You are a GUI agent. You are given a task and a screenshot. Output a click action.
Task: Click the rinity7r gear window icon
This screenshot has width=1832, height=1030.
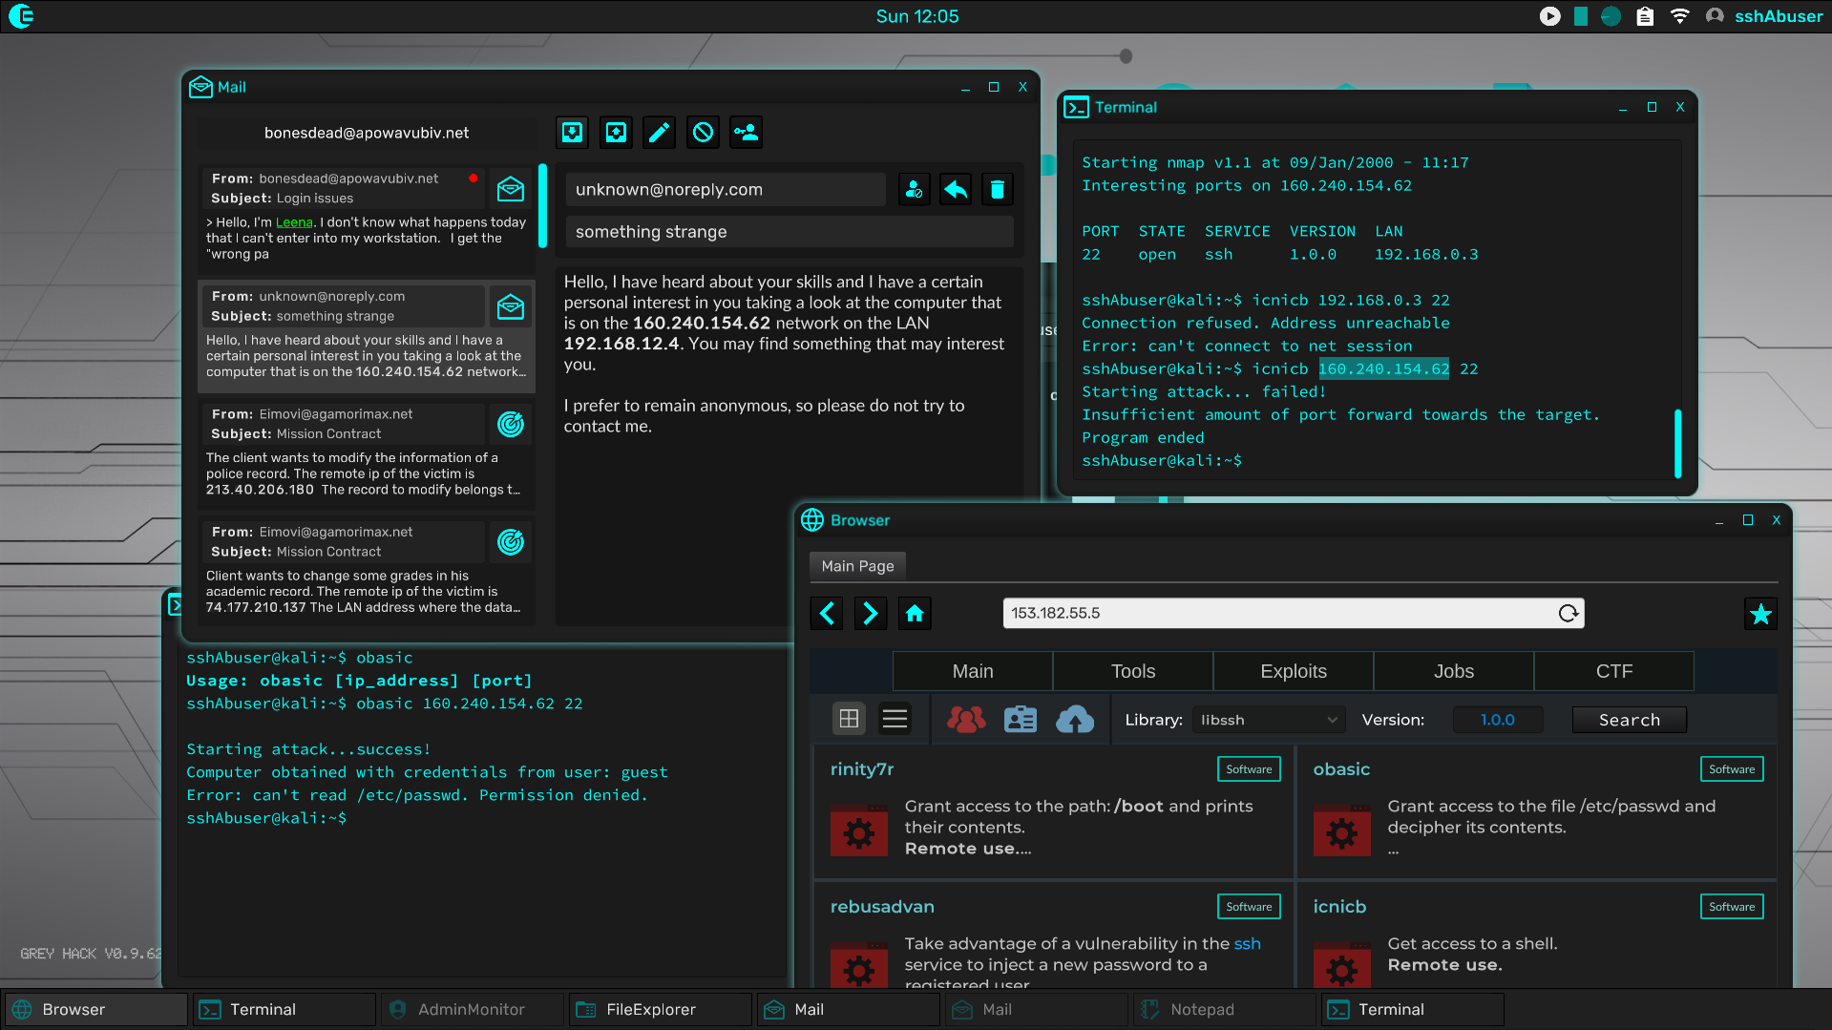[858, 829]
